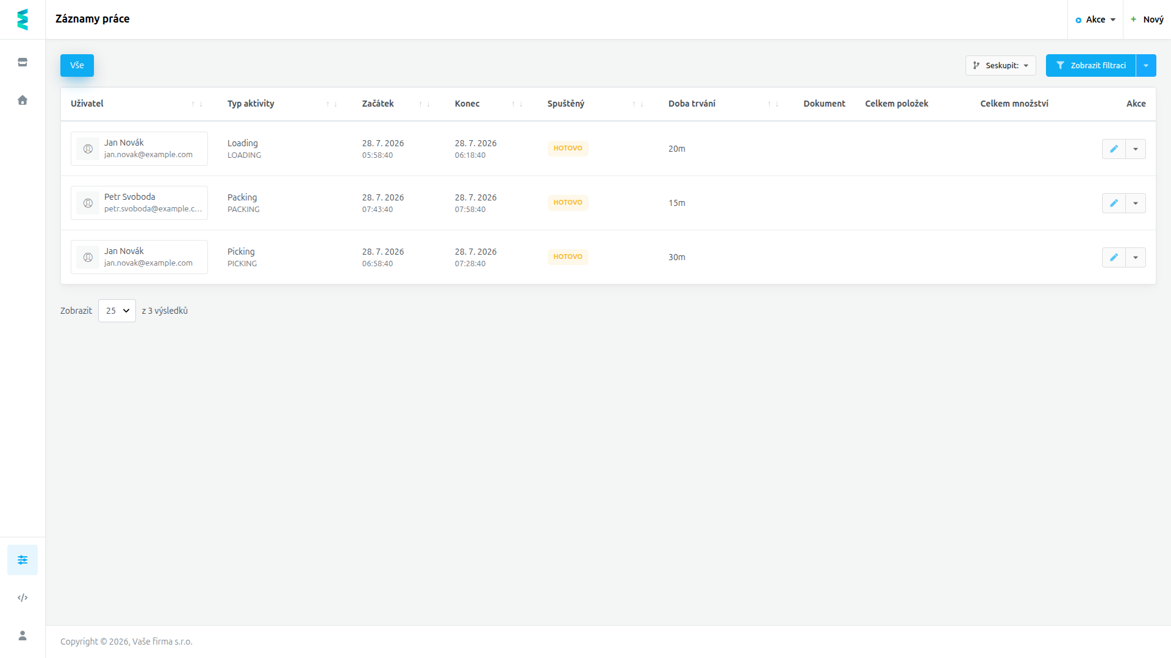Change the page size select showing 25
Image resolution: width=1171 pixels, height=658 pixels.
[117, 311]
